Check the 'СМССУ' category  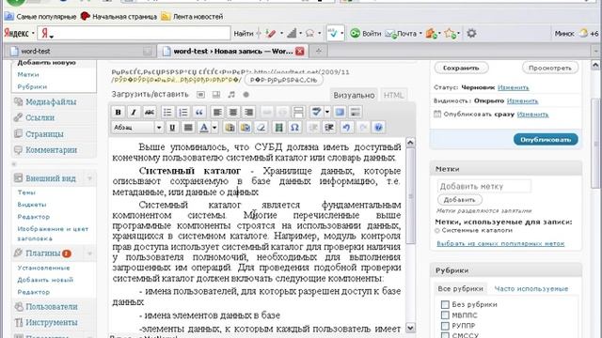pyautogui.click(x=445, y=336)
